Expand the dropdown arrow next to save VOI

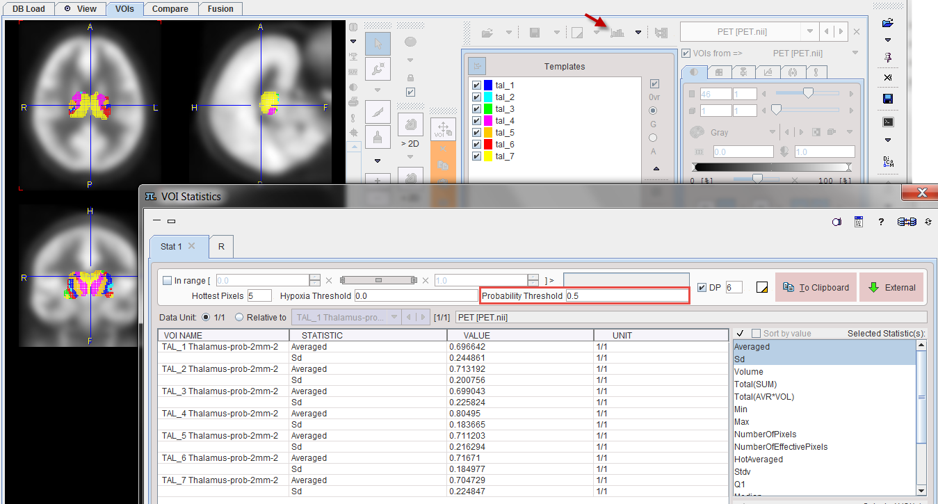tap(556, 33)
